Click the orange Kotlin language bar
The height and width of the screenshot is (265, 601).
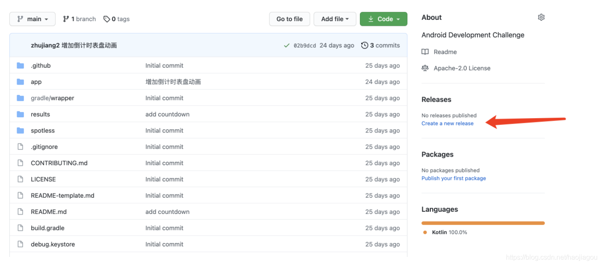[x=483, y=223]
